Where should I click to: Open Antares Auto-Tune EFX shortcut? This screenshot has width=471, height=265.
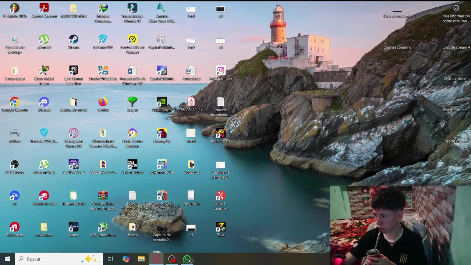tap(162, 13)
